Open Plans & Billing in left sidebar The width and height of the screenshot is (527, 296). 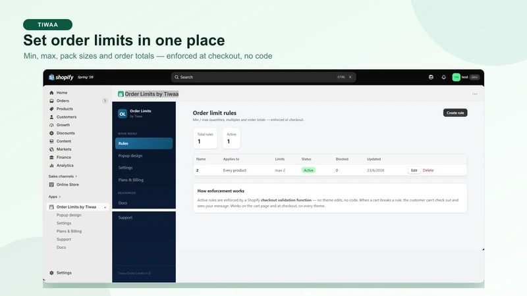(69, 232)
